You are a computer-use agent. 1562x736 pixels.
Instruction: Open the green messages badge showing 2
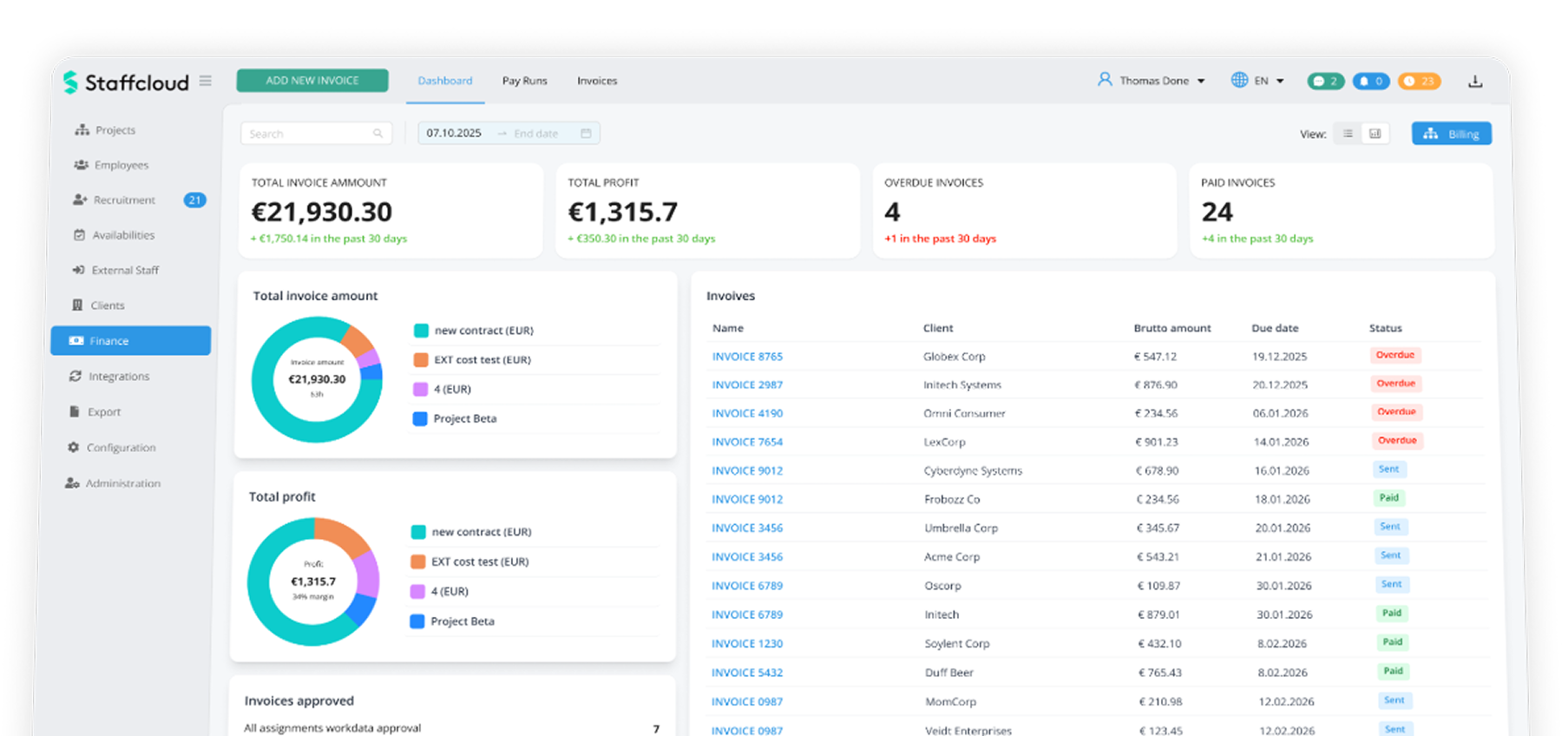(x=1325, y=81)
